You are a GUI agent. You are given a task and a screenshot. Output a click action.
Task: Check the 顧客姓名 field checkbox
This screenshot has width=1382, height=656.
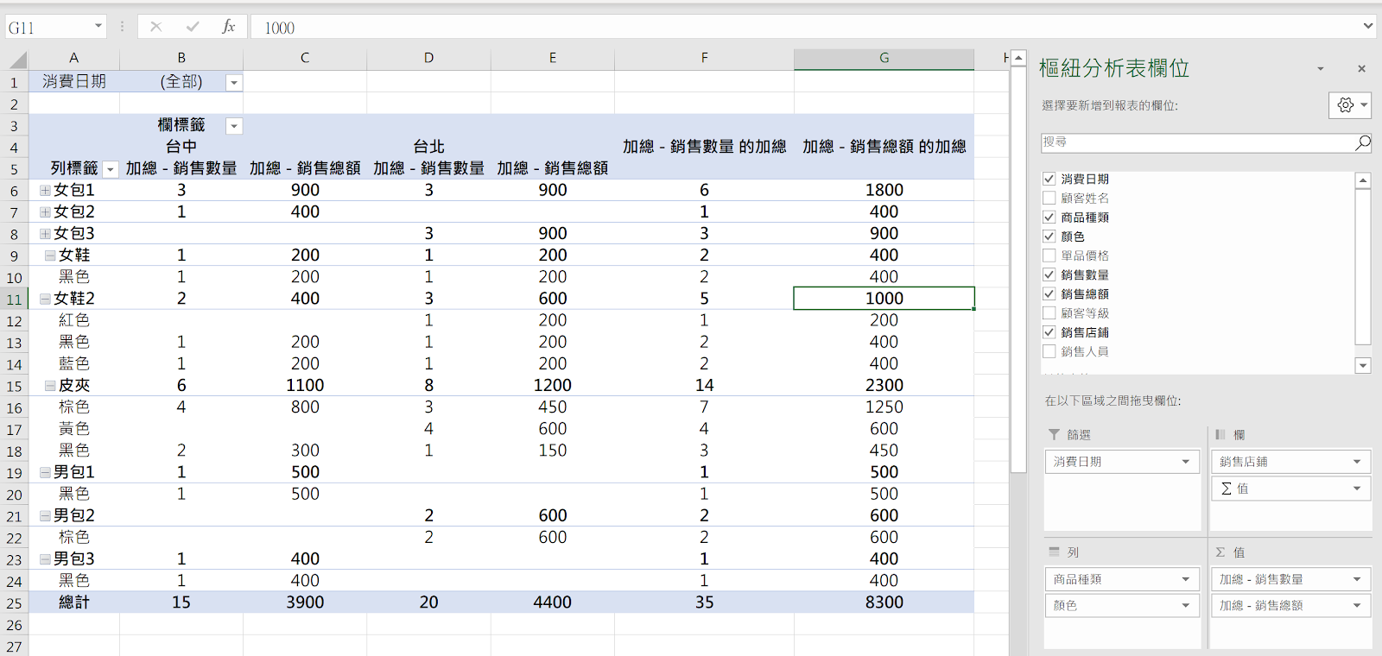click(x=1049, y=198)
